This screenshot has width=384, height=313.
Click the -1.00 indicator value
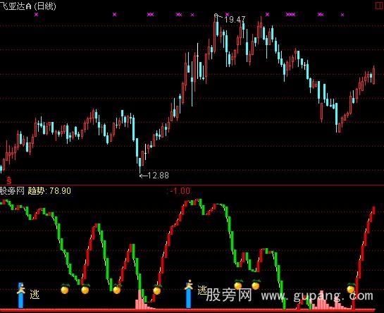(x=180, y=191)
